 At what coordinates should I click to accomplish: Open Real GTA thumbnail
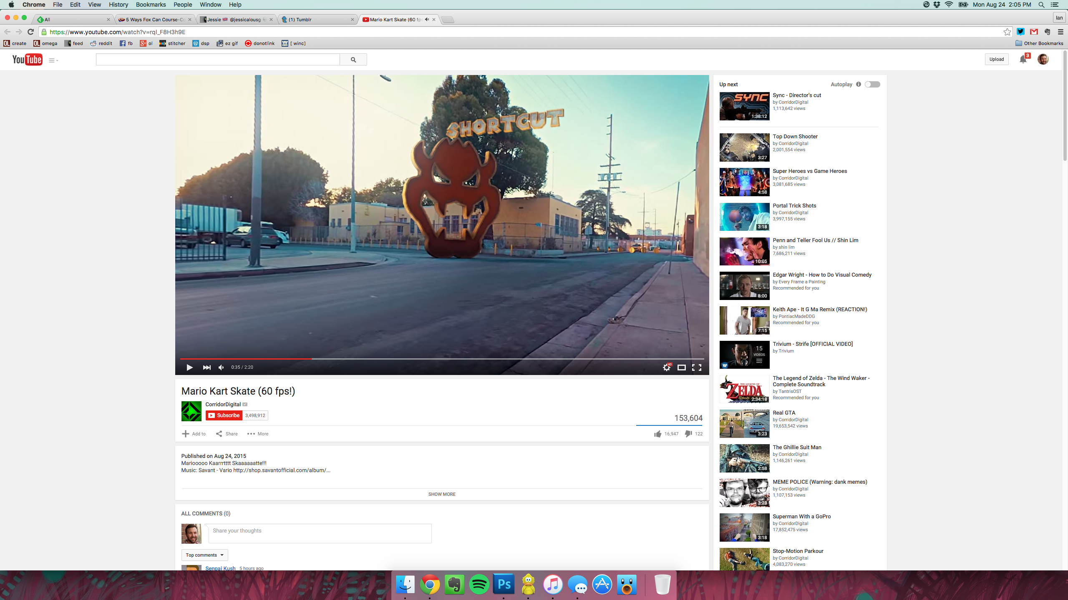tap(744, 424)
